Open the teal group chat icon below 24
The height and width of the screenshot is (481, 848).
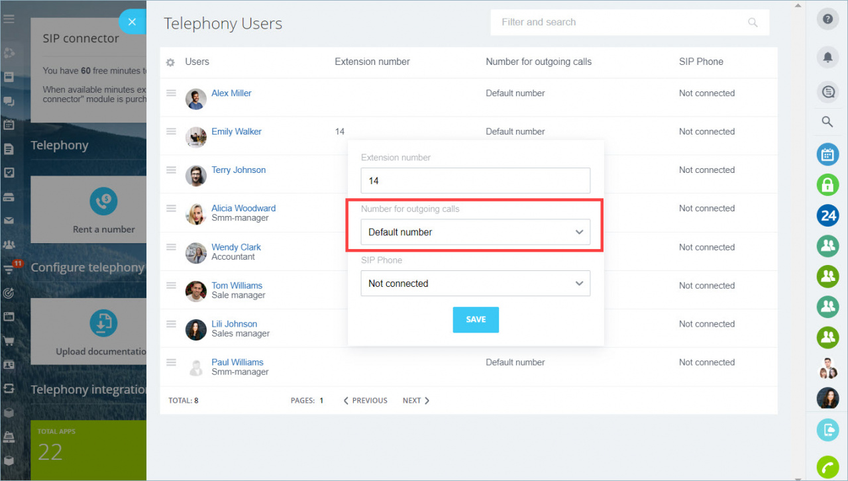tap(827, 246)
